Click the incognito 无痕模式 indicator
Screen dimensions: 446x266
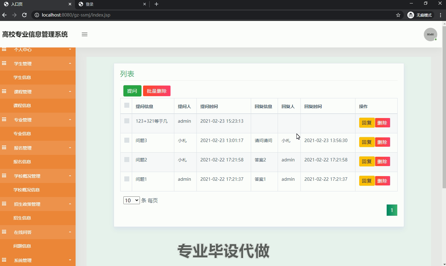(x=420, y=15)
